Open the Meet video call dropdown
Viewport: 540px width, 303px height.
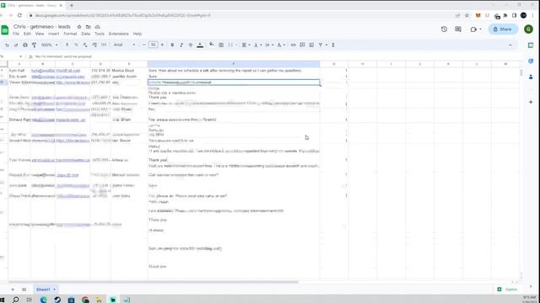pos(476,29)
